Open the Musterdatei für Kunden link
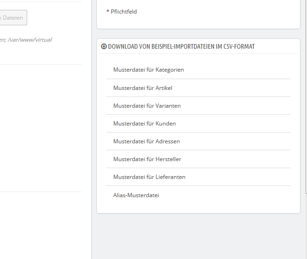Screen dimensions: 307x259 (x=144, y=123)
